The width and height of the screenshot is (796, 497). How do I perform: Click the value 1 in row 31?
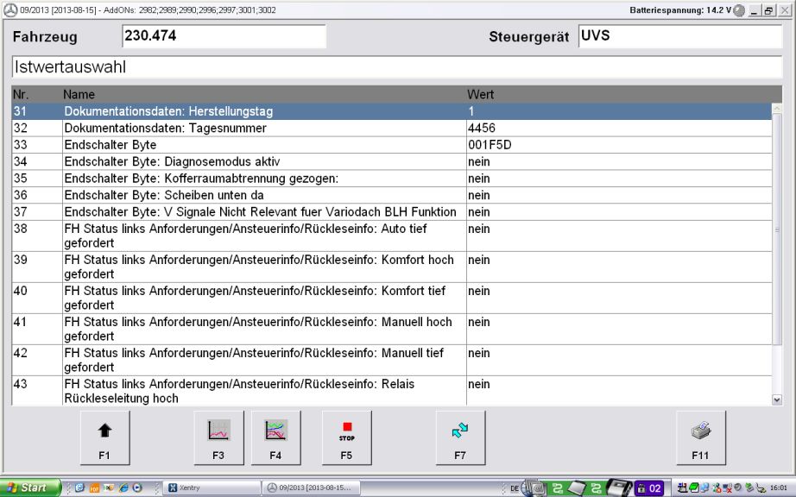coord(471,111)
